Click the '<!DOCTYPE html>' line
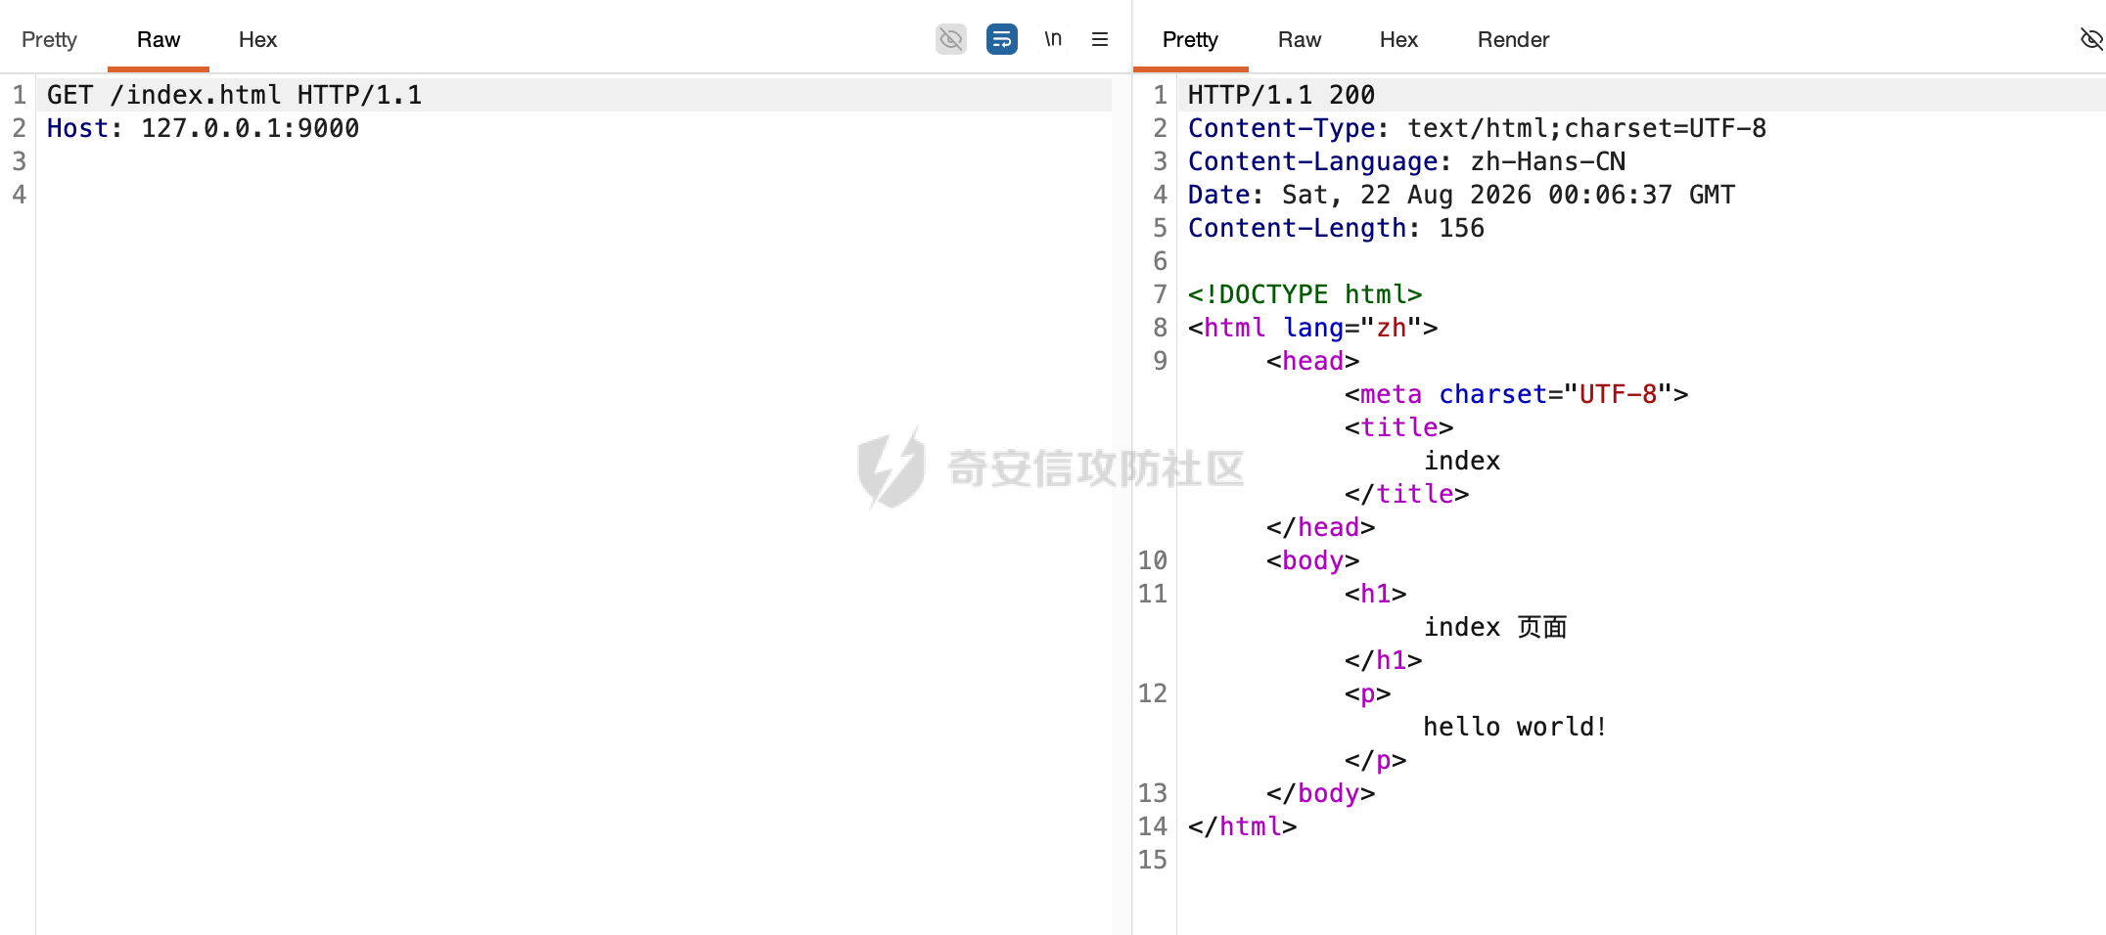The image size is (2106, 935). [1305, 294]
